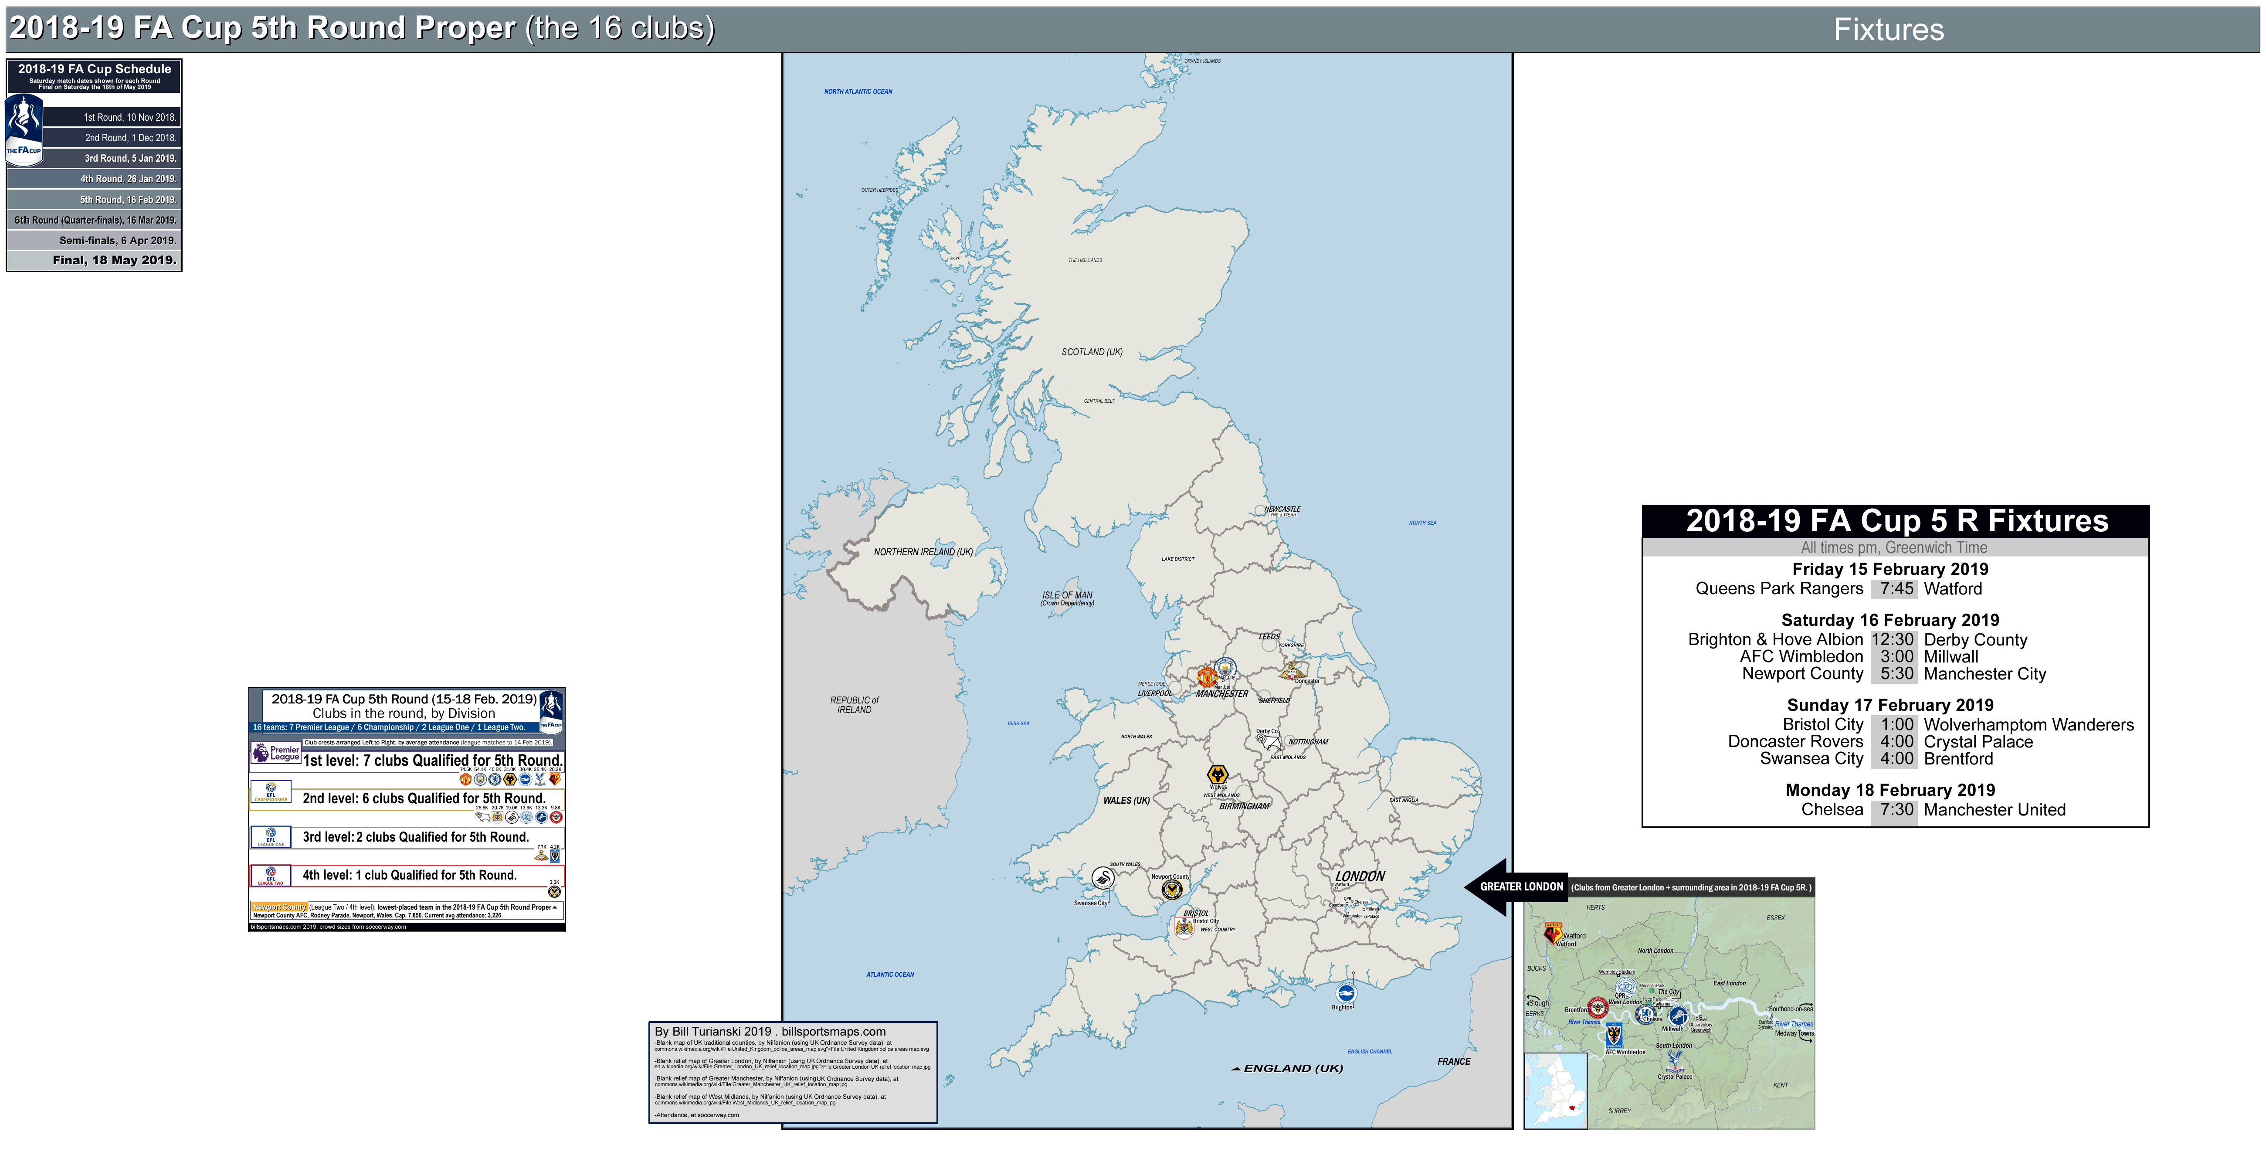Viewport: 2266px width, 1155px height.
Task: Click '4th Round, 26 Jan 2019.' schedule row
Action: click(x=94, y=179)
